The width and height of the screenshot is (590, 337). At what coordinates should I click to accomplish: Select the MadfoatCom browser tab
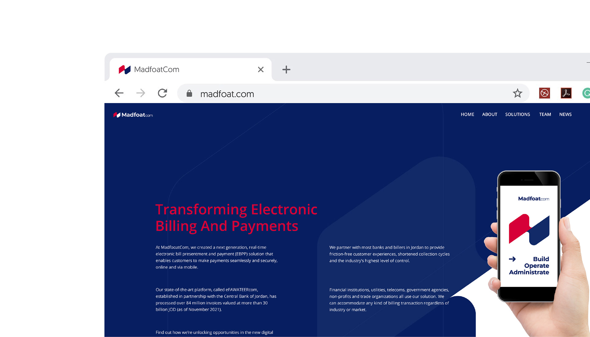191,69
